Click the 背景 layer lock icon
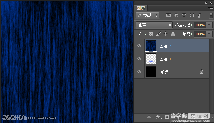The image size is (214, 123). pyautogui.click(x=202, y=72)
